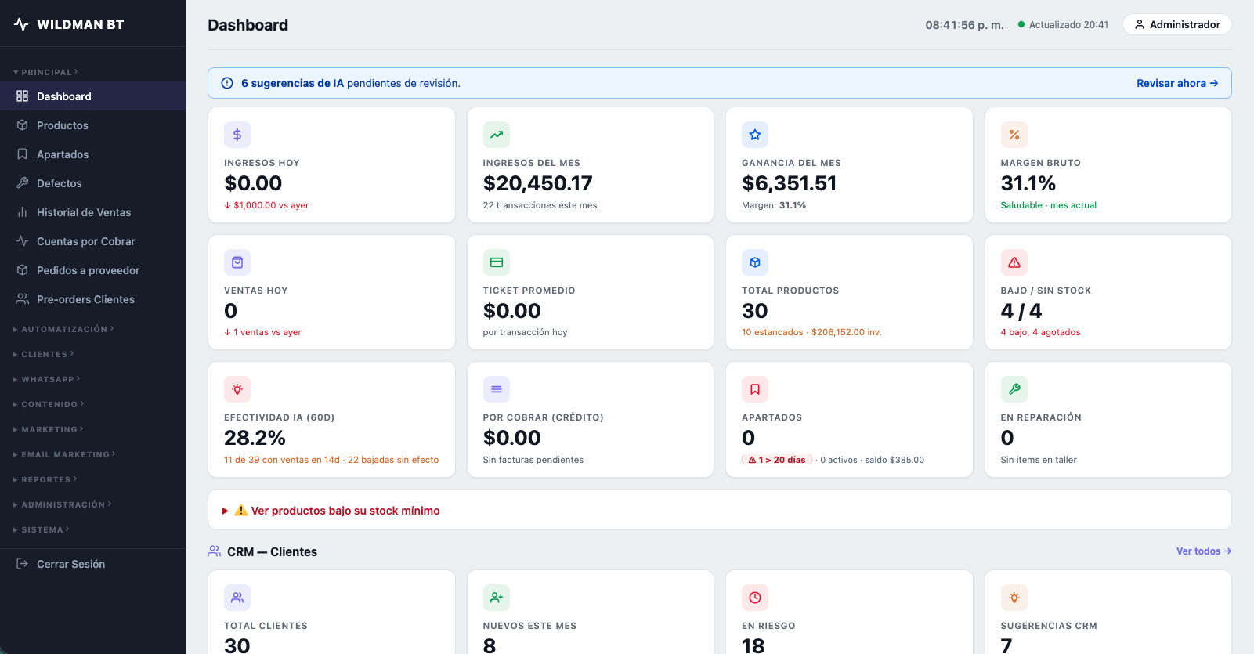
Task: Click the $20,450.17 monthly income value
Action: [x=538, y=183]
